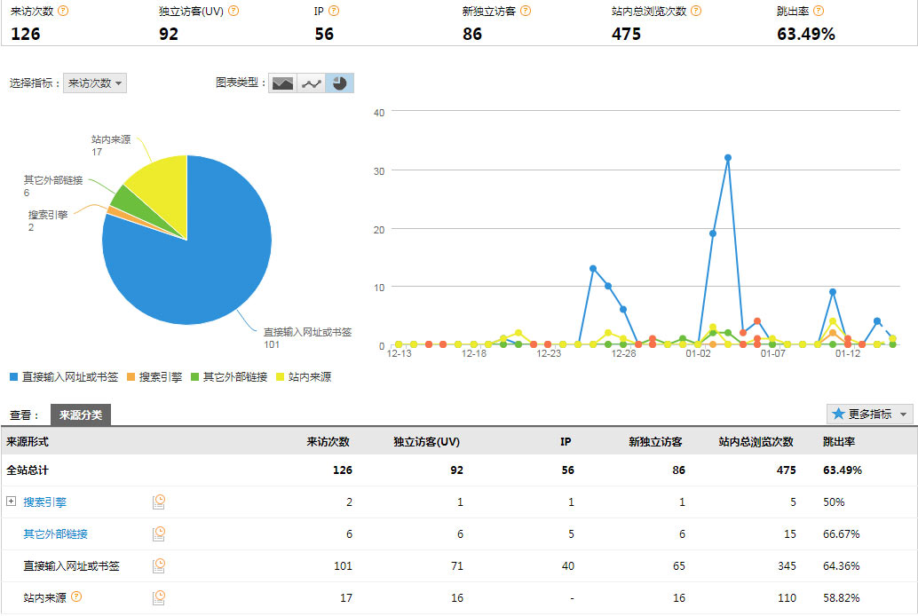
Task: Toggle 站内来源 legend series
Action: pos(305,377)
